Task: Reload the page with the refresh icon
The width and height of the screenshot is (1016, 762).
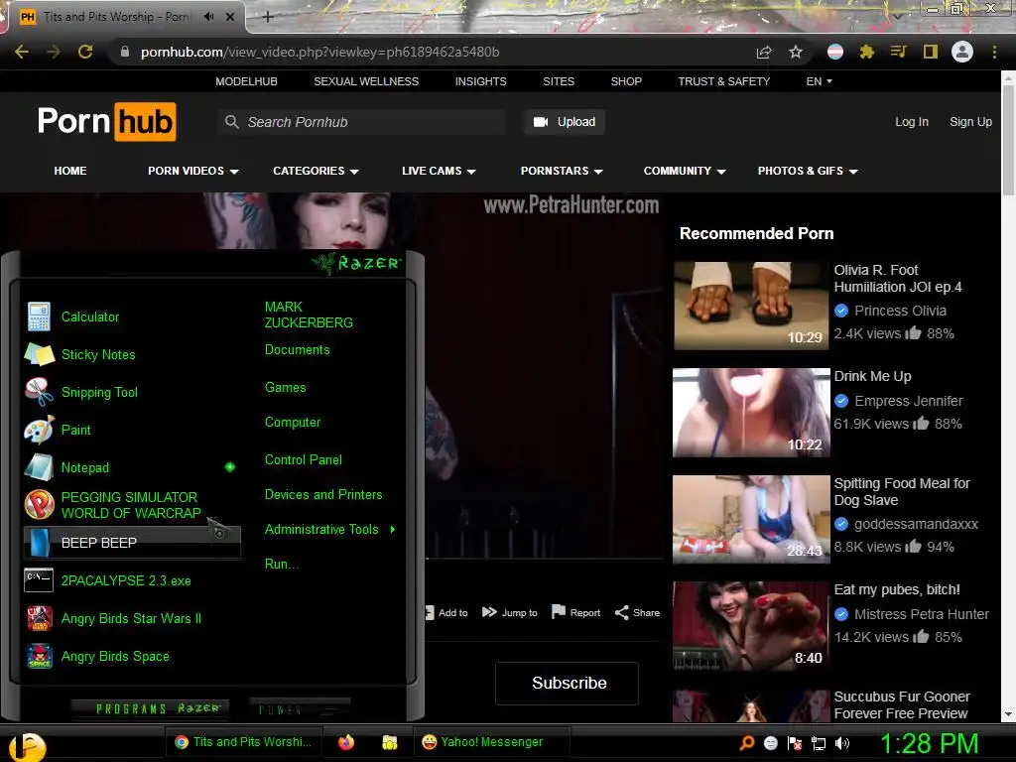Action: point(85,52)
